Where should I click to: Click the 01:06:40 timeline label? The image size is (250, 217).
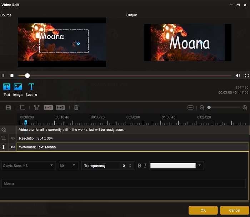click(169, 117)
